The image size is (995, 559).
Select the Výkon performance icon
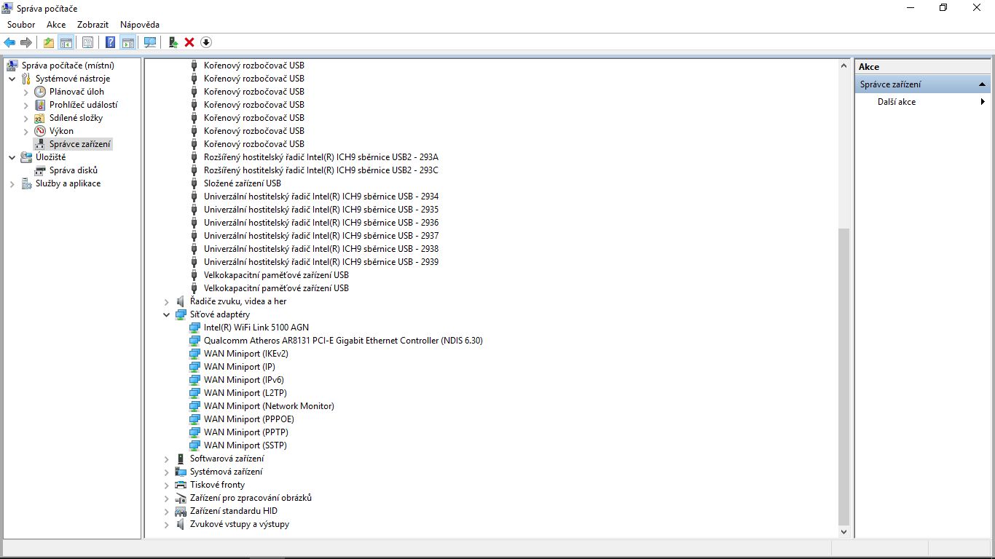coord(40,131)
